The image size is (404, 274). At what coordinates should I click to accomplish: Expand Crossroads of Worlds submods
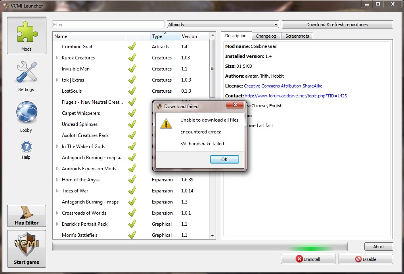(x=57, y=213)
